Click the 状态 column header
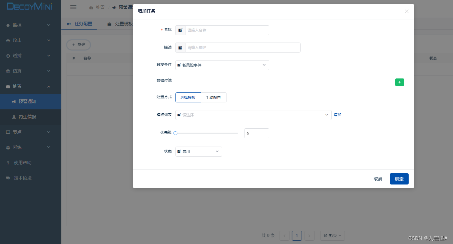Screen dimensions: 453x244 coord(433,58)
